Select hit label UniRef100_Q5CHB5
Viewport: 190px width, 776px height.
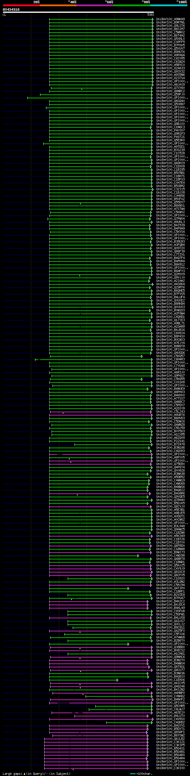170,706
